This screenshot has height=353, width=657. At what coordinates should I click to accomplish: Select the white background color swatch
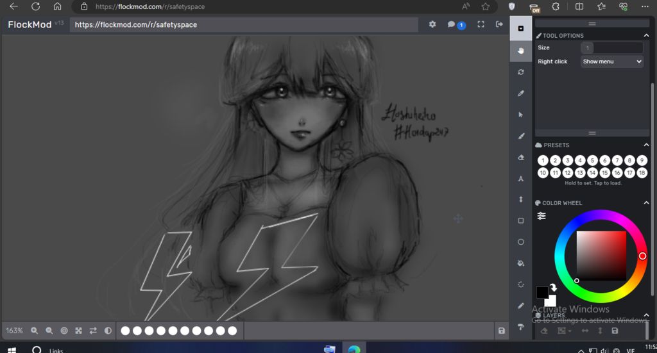coord(551,301)
